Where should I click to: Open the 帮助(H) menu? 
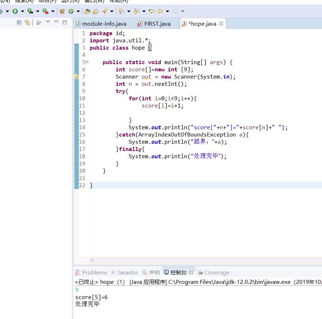coord(119,1)
